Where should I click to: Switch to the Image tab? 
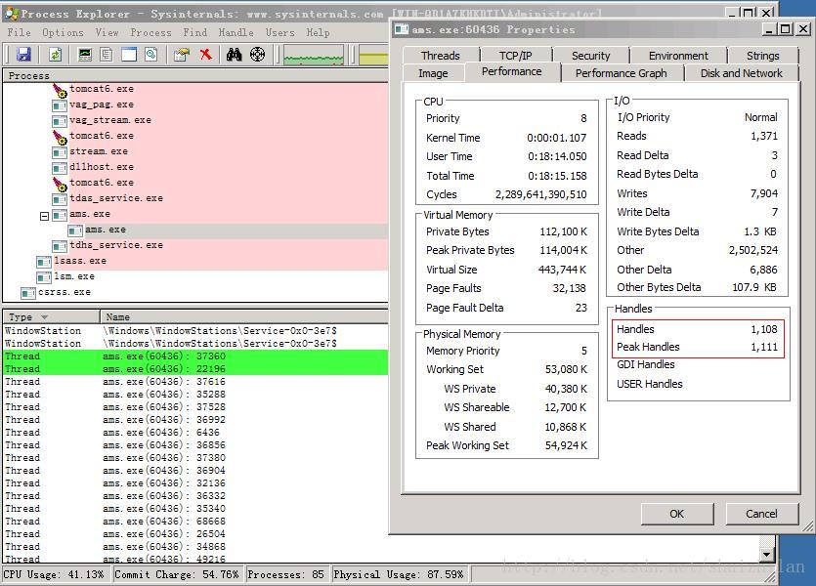433,73
